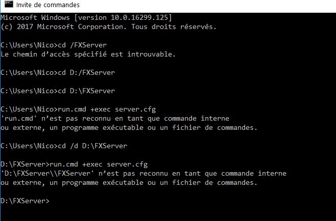The image size is (336, 221).
Task: Click the 'Invite de commandes' window title
Action: (48, 5)
